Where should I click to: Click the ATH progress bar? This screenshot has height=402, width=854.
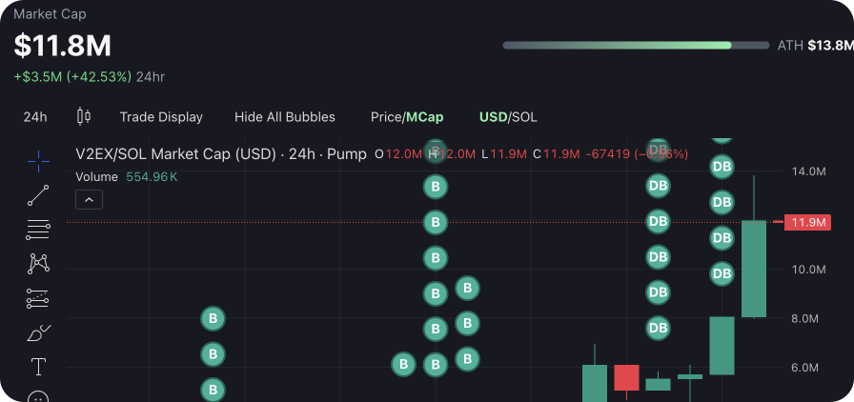pos(635,45)
